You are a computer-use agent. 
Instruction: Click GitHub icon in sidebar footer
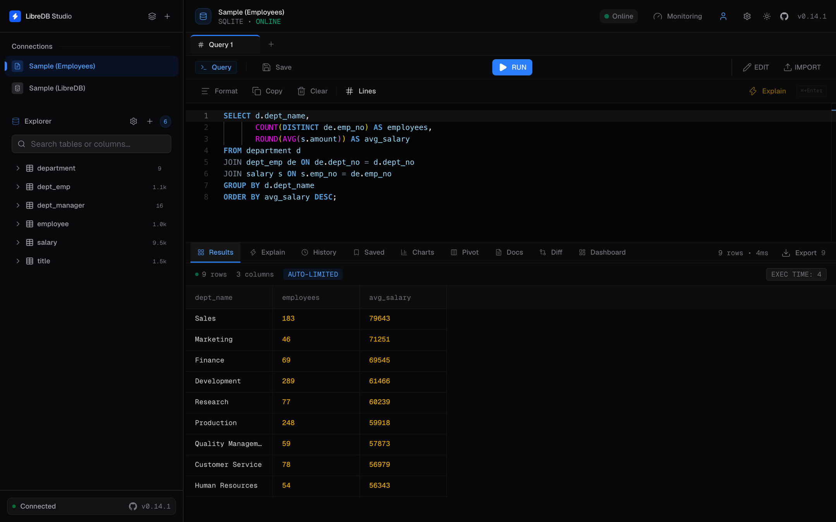point(133,506)
